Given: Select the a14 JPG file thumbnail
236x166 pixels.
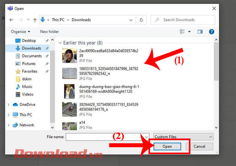Looking at the screenshot, I should [x=69, y=126].
